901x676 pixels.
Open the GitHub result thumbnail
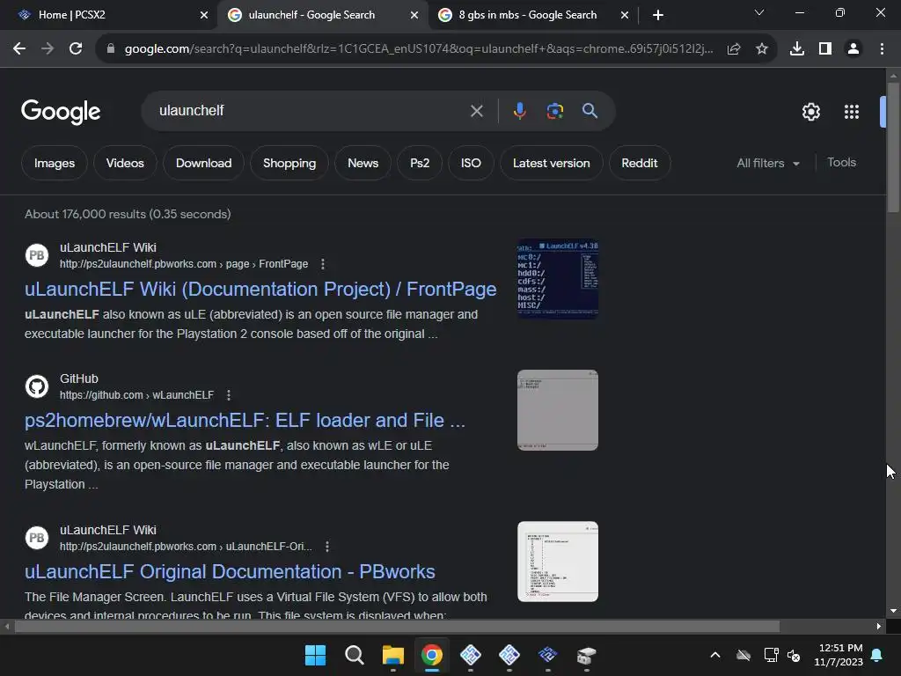click(x=558, y=410)
